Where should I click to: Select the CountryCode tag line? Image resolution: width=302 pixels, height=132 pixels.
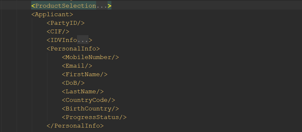coord(88,100)
